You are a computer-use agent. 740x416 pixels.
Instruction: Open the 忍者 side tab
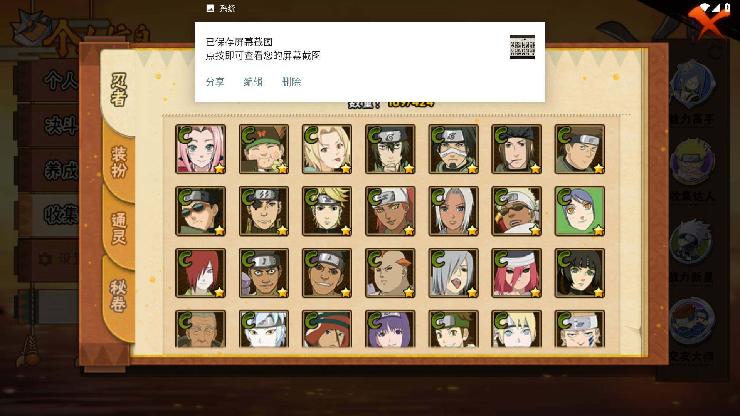click(x=119, y=90)
